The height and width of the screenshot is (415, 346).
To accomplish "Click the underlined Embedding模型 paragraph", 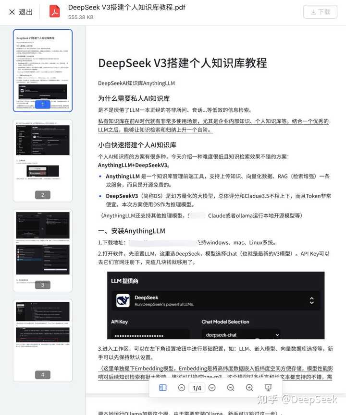I will (215, 372).
